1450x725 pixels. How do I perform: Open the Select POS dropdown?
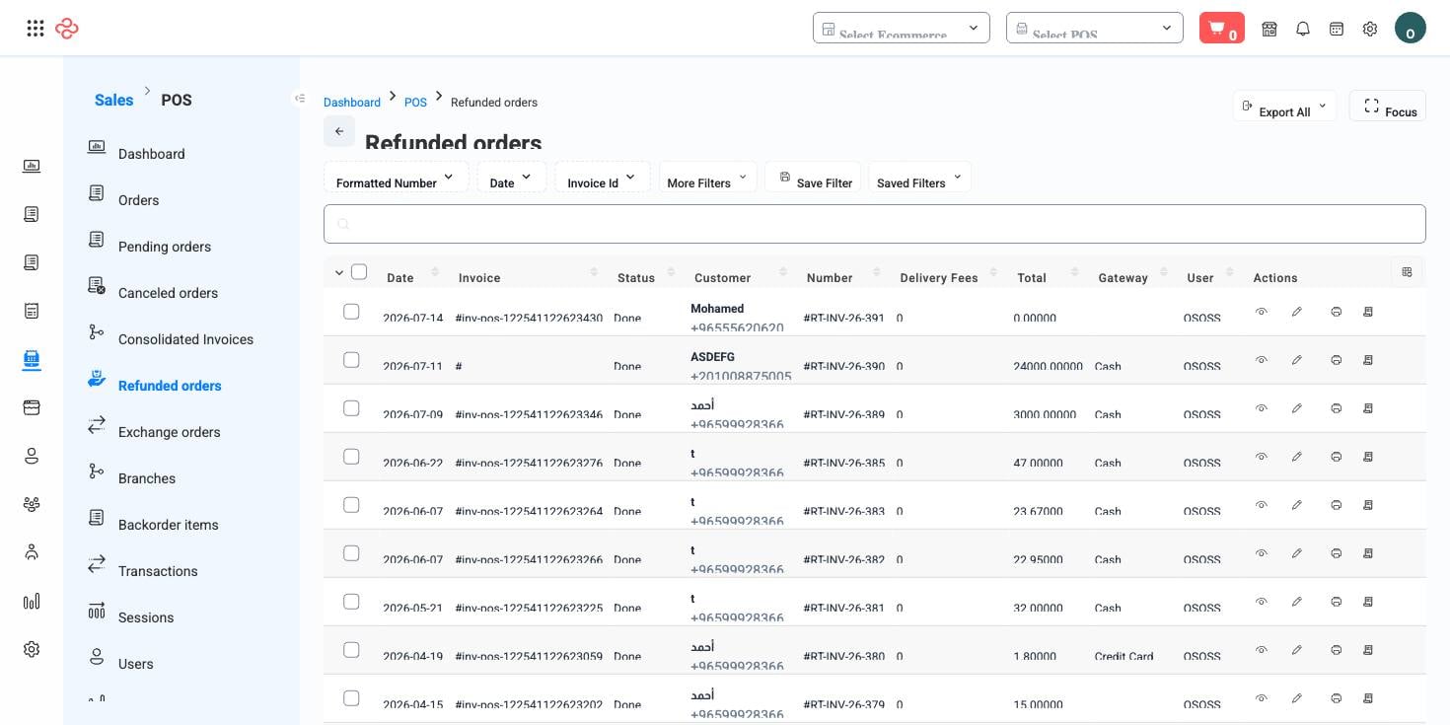1095,28
